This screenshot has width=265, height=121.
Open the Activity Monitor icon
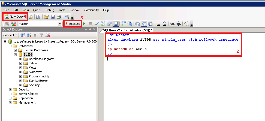point(67,17)
